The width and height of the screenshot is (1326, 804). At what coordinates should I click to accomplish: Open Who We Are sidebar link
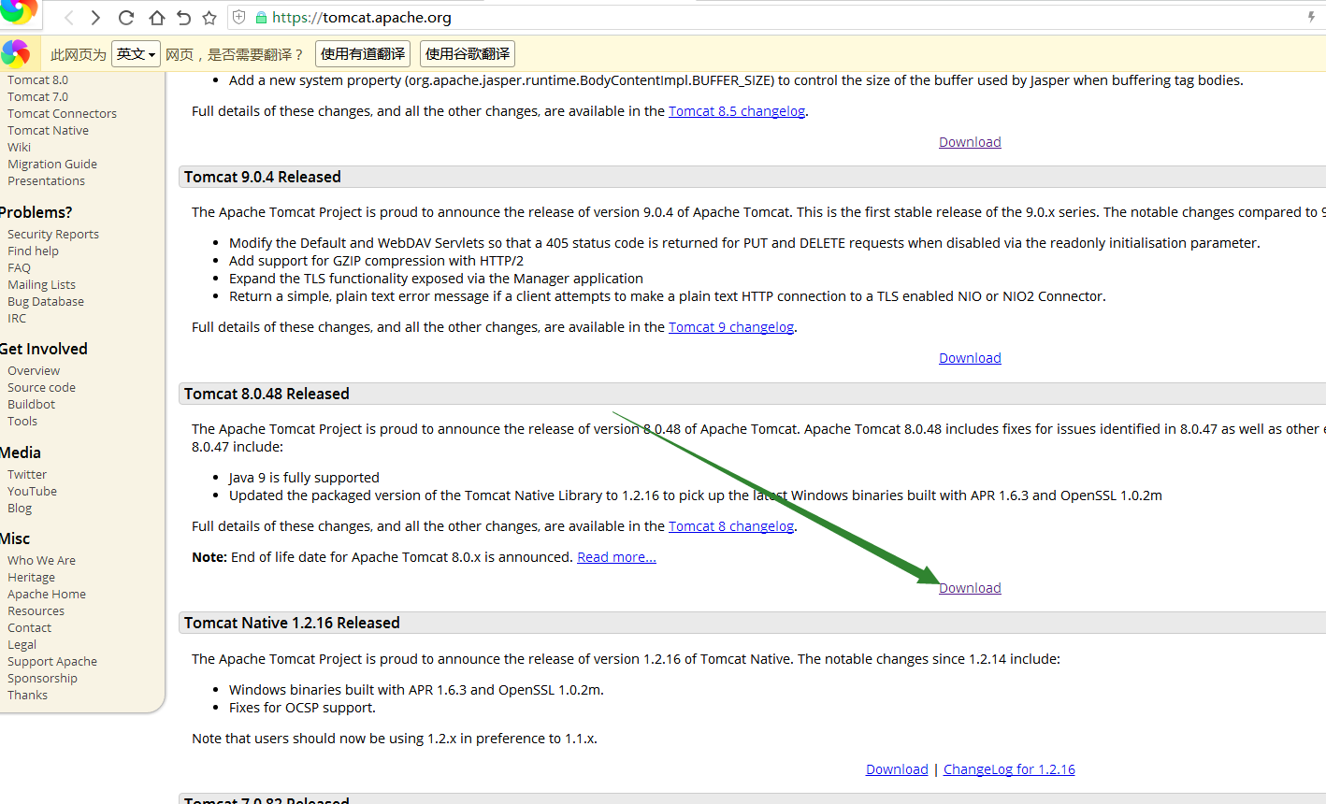tap(41, 561)
